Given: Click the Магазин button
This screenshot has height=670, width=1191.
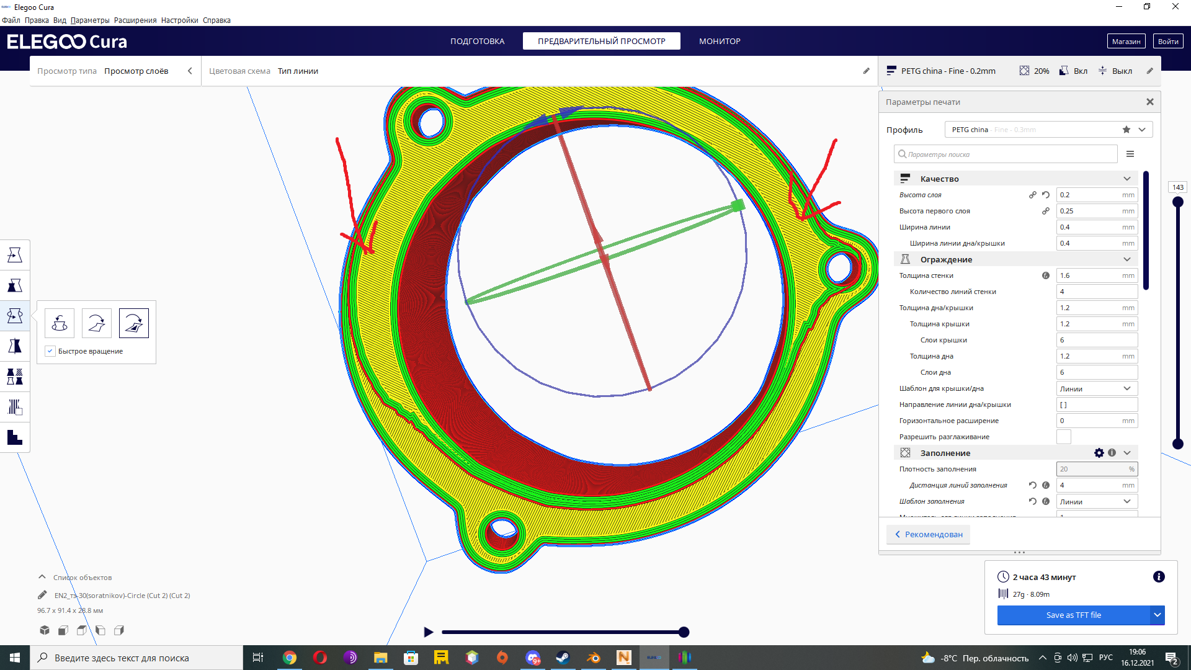Looking at the screenshot, I should 1126,41.
